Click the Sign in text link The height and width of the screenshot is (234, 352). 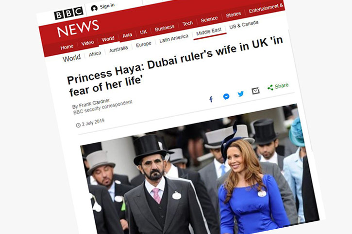point(107,6)
